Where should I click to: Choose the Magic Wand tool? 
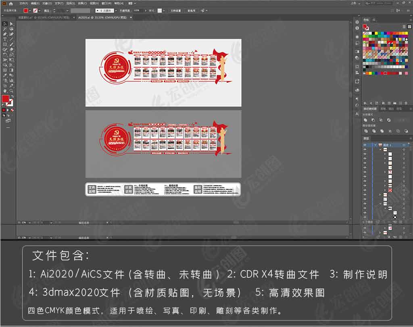(5, 29)
